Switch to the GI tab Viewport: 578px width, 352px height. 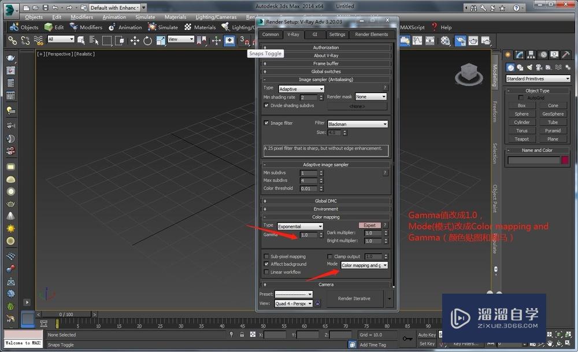315,34
